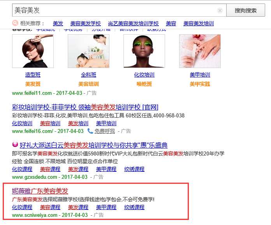Click 纹绣课程 under the 妮薇雅 result
Viewport: 271px width, 225px height.
click(x=134, y=207)
